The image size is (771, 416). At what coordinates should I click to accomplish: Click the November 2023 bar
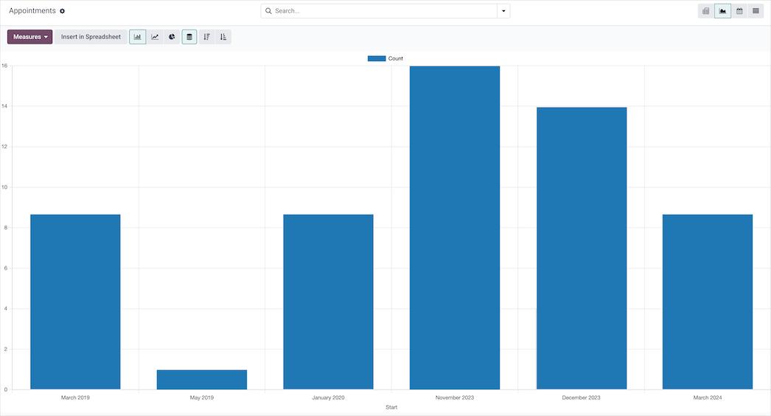pos(455,227)
